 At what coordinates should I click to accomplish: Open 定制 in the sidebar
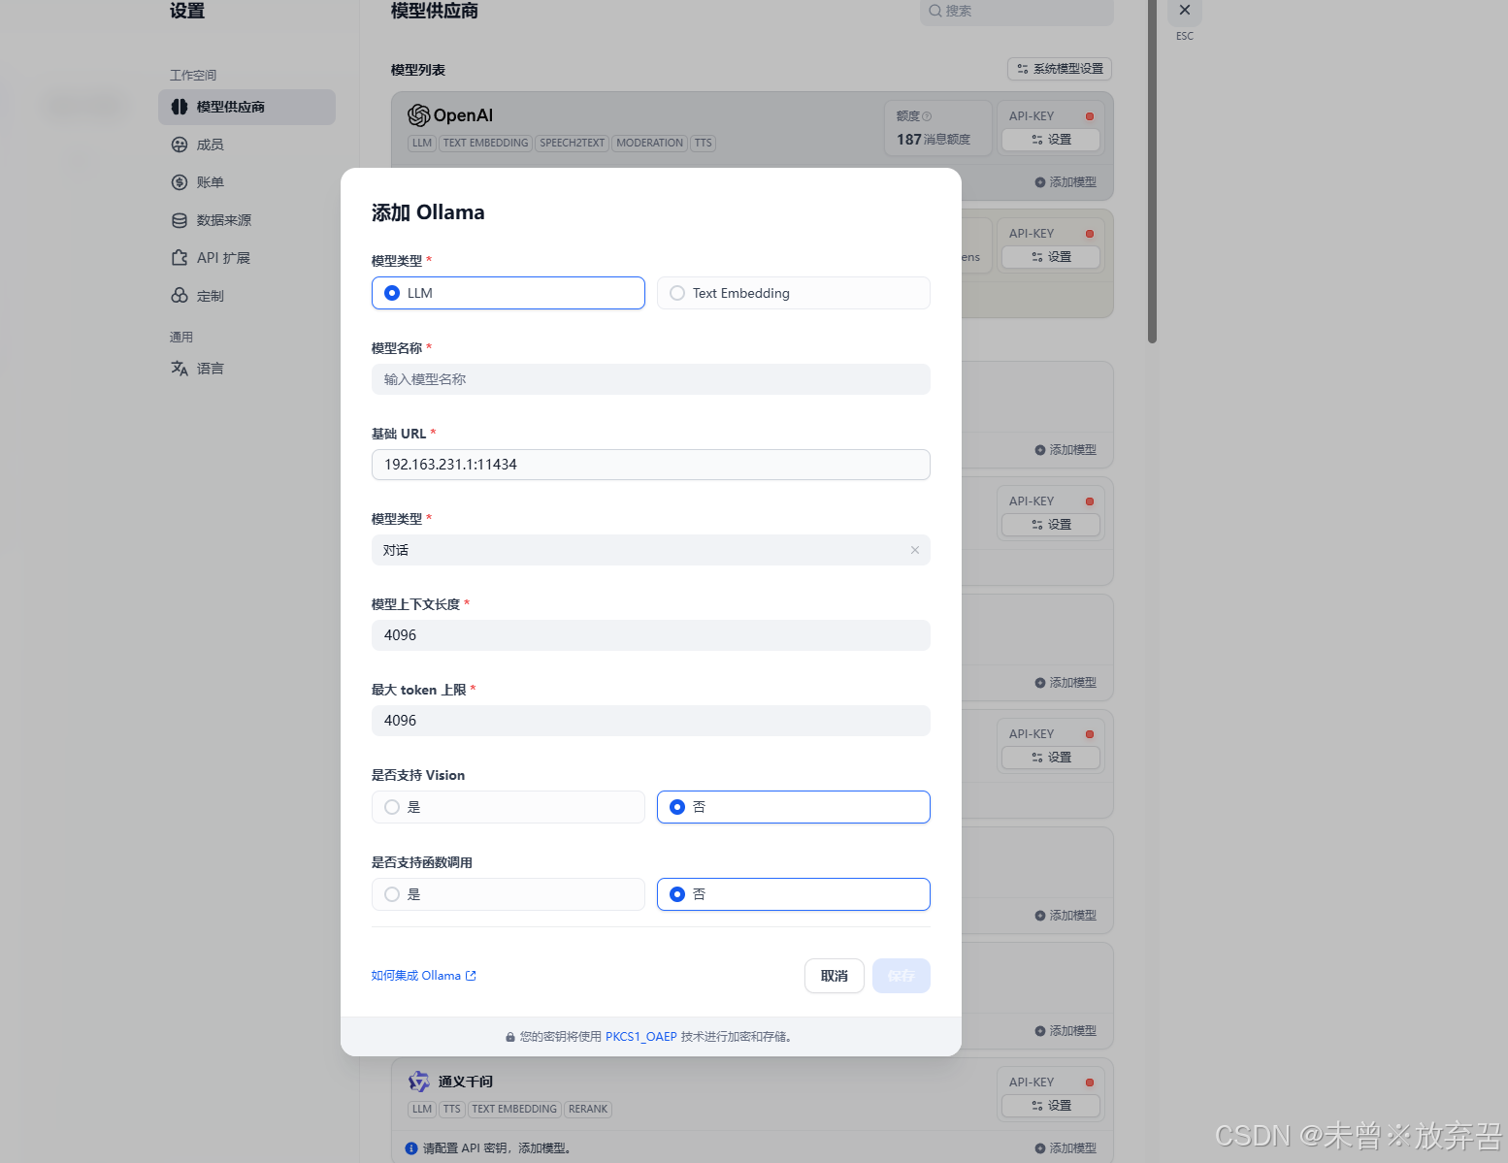[x=246, y=296]
